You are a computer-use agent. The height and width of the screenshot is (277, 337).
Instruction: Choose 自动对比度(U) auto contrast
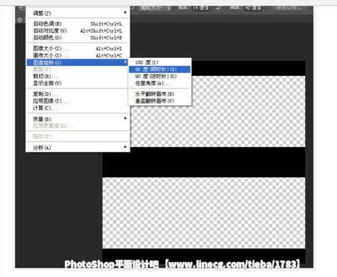[77, 31]
